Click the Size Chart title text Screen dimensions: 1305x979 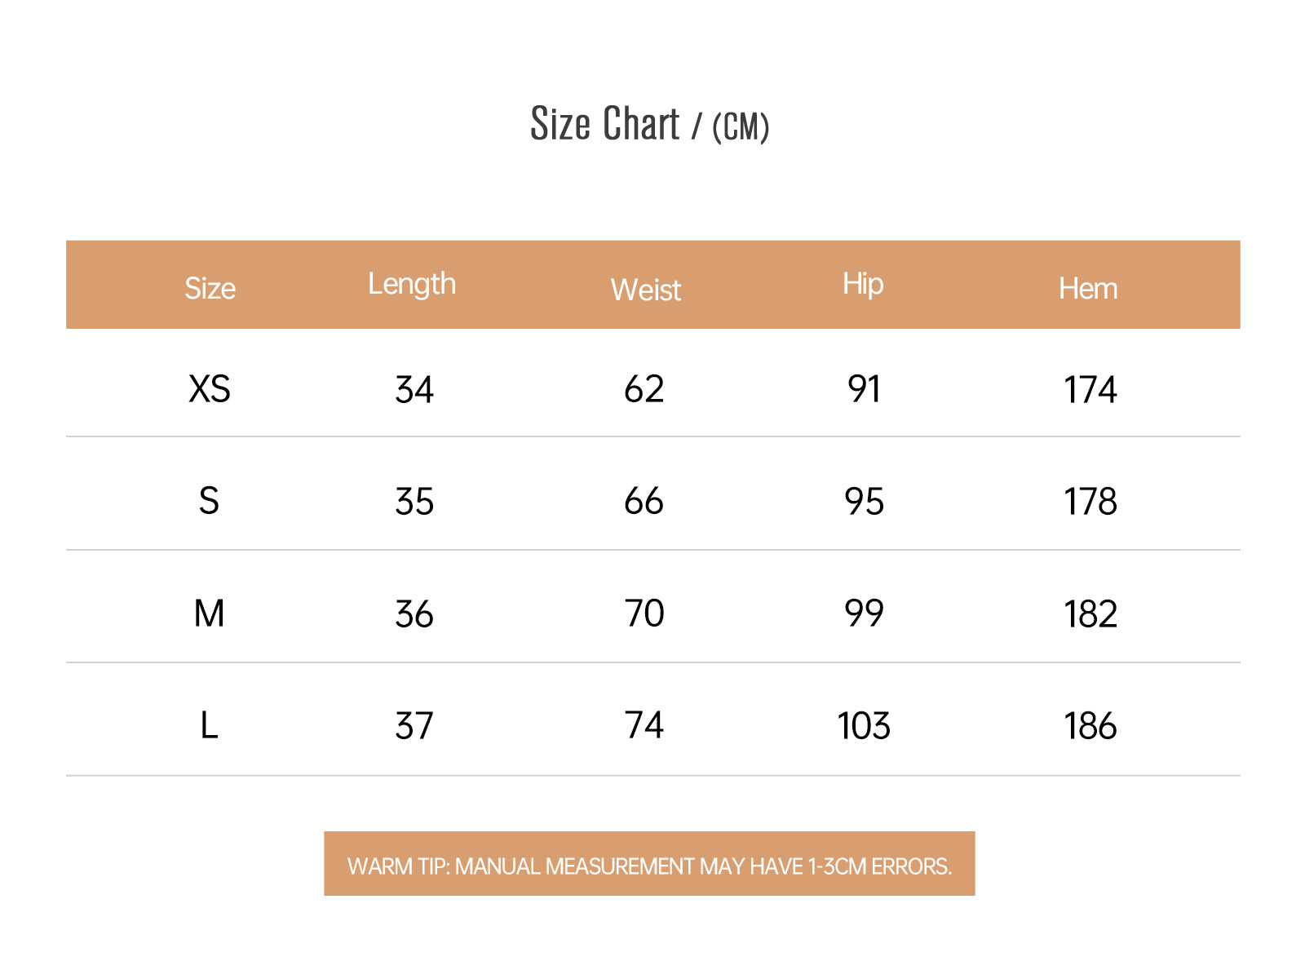pyautogui.click(x=649, y=125)
